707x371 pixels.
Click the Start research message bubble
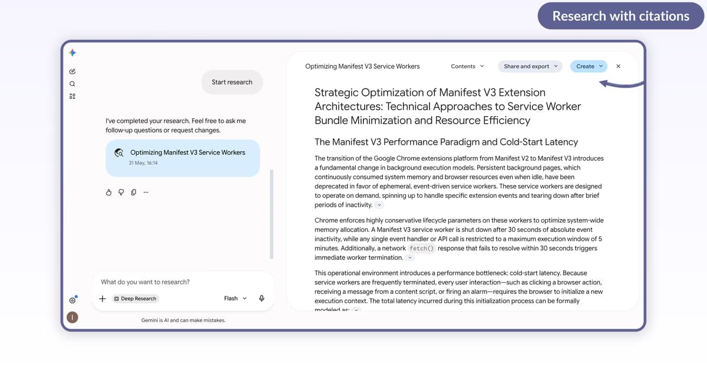232,82
